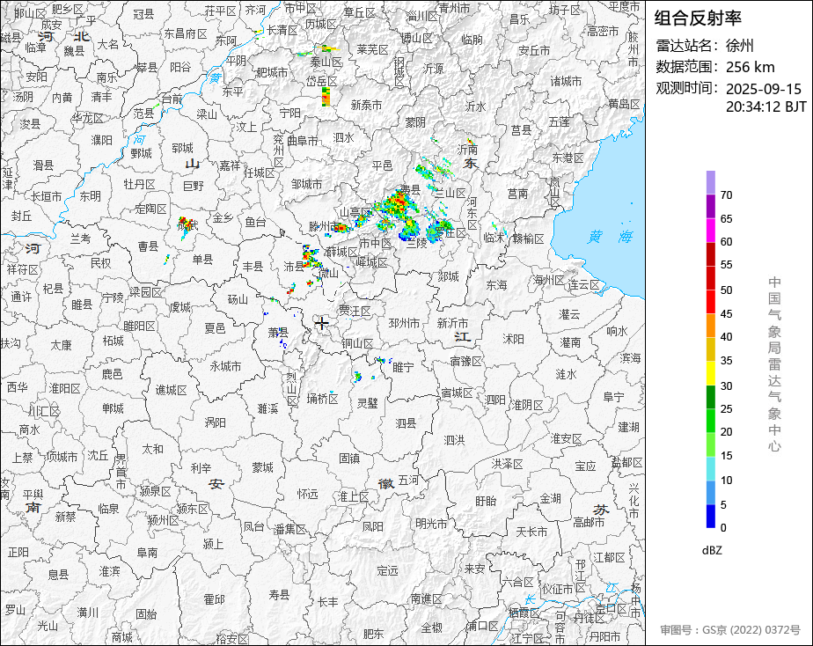Click the 岱岳区 map label
813x646 pixels.
pyautogui.click(x=321, y=81)
